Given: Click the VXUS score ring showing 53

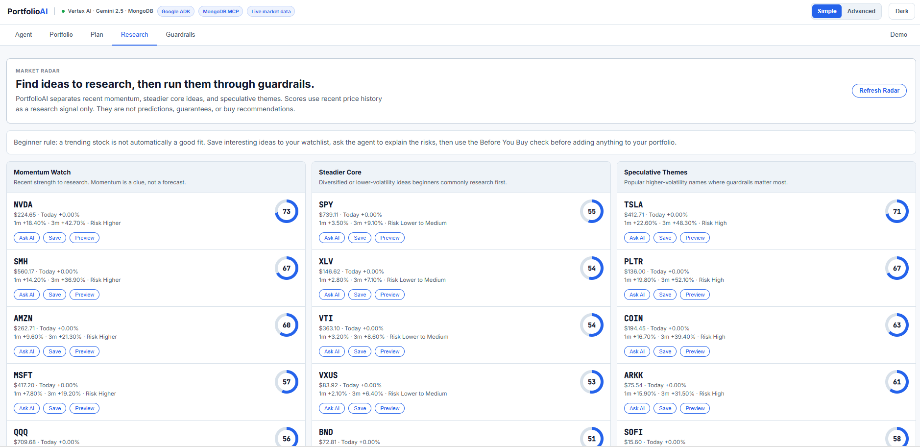Looking at the screenshot, I should (x=592, y=382).
